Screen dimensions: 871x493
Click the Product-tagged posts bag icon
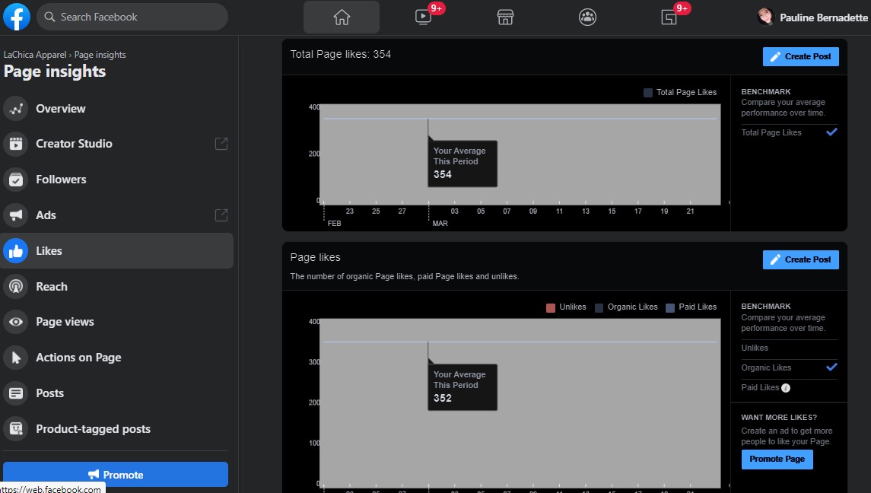click(x=15, y=428)
